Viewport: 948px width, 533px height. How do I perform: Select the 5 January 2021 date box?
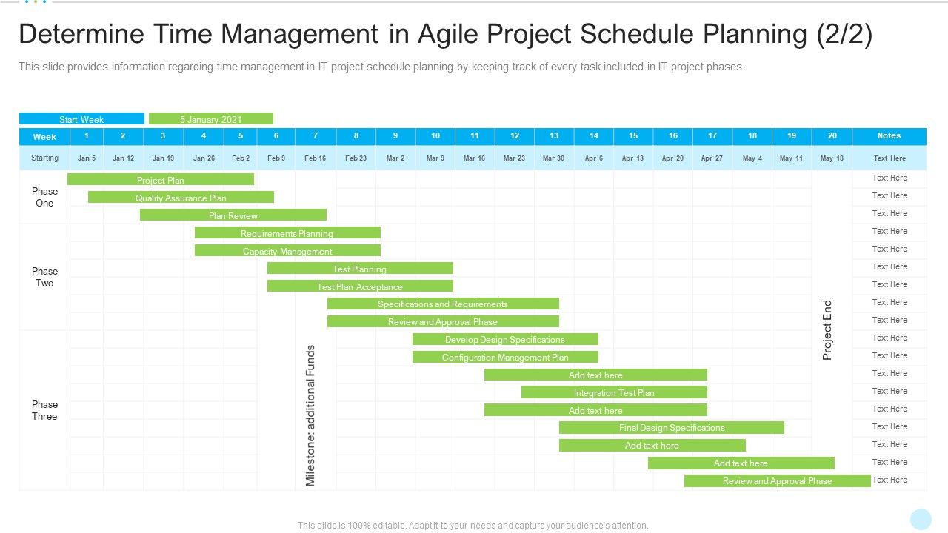pyautogui.click(x=211, y=119)
